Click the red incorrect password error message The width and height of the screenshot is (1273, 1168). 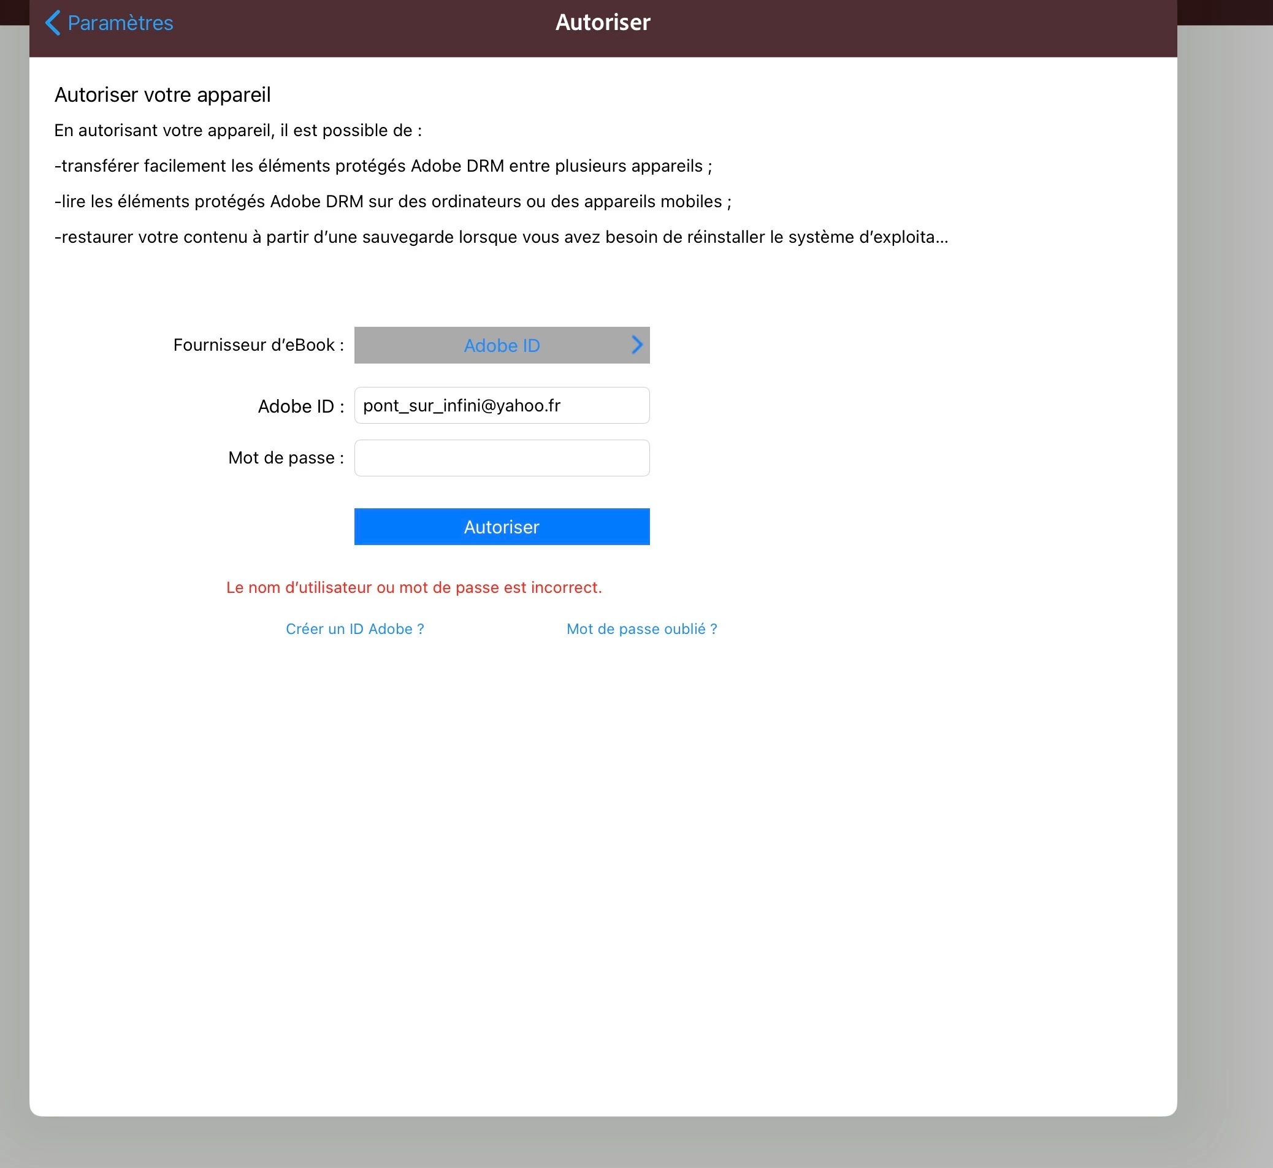click(414, 587)
